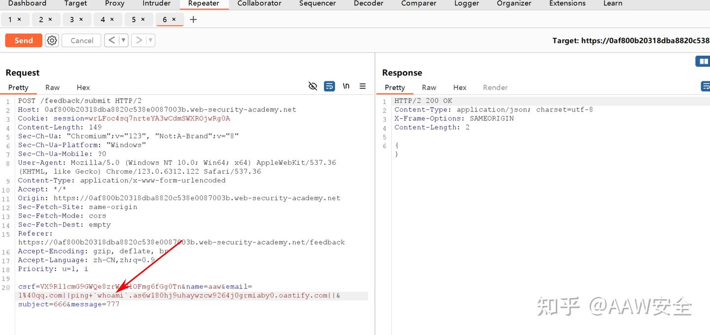The width and height of the screenshot is (710, 335).
Task: Open the response Render view
Action: (x=496, y=87)
